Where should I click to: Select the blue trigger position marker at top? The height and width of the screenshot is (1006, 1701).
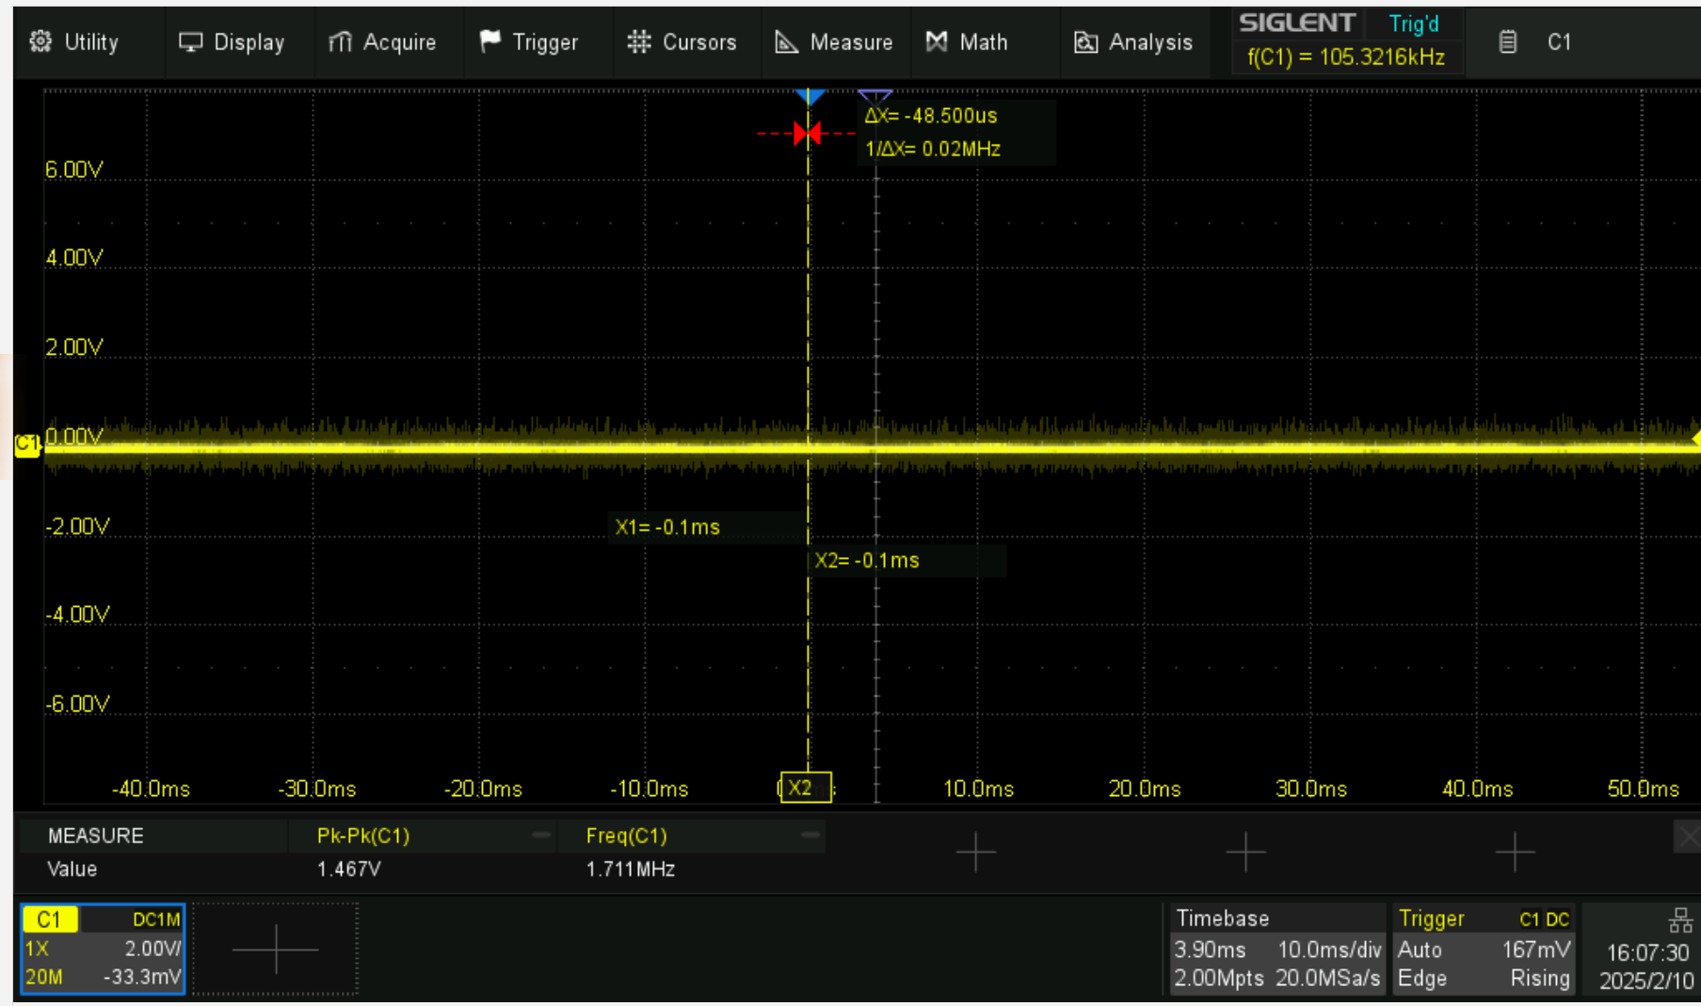click(x=810, y=97)
